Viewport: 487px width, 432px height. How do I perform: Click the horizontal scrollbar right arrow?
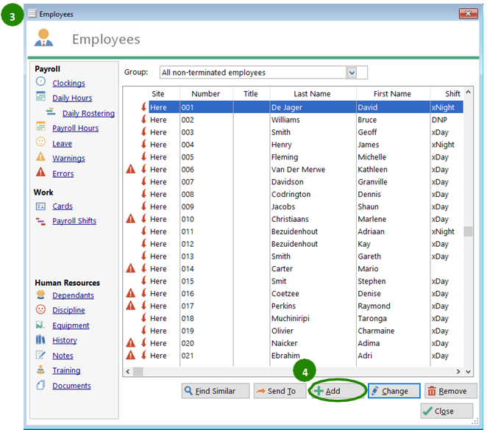click(x=458, y=371)
